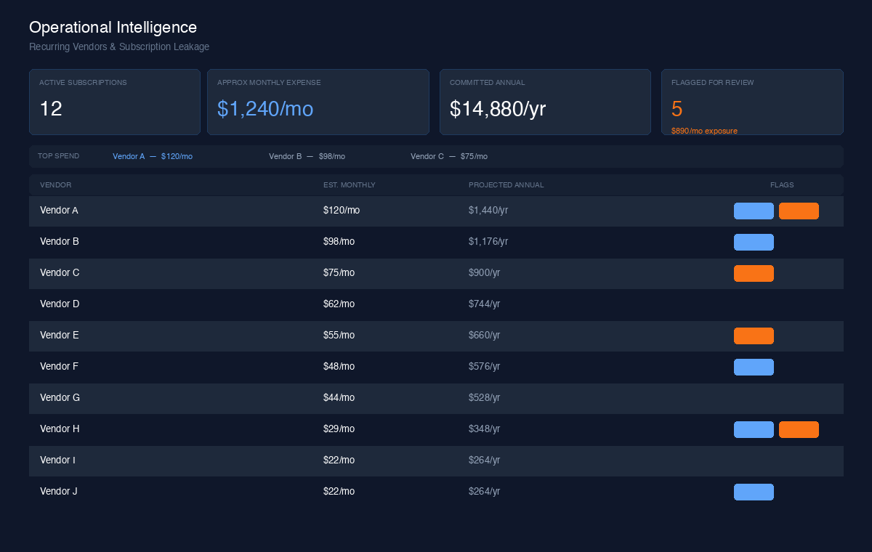This screenshot has width=872, height=552.
Task: Select the Vendor H row name
Action: 60,429
